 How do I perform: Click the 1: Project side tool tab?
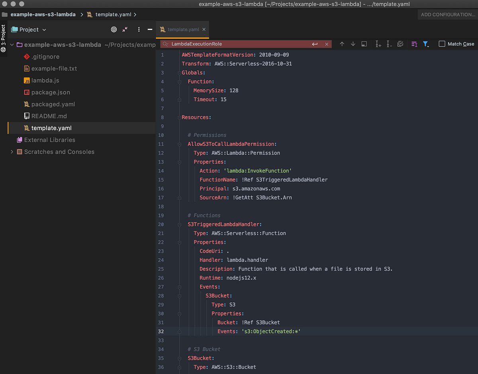click(x=3, y=39)
